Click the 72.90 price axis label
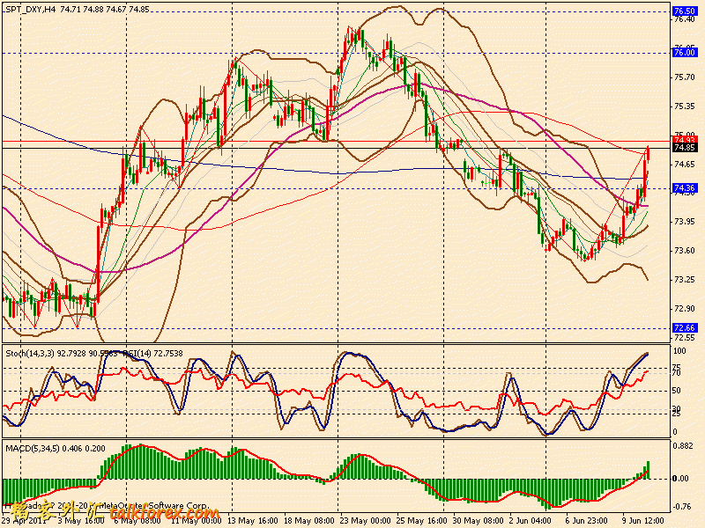Viewport: 705px width, 528px height. pos(685,309)
